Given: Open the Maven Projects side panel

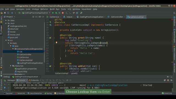Looking at the screenshot, I should coord(174,36).
